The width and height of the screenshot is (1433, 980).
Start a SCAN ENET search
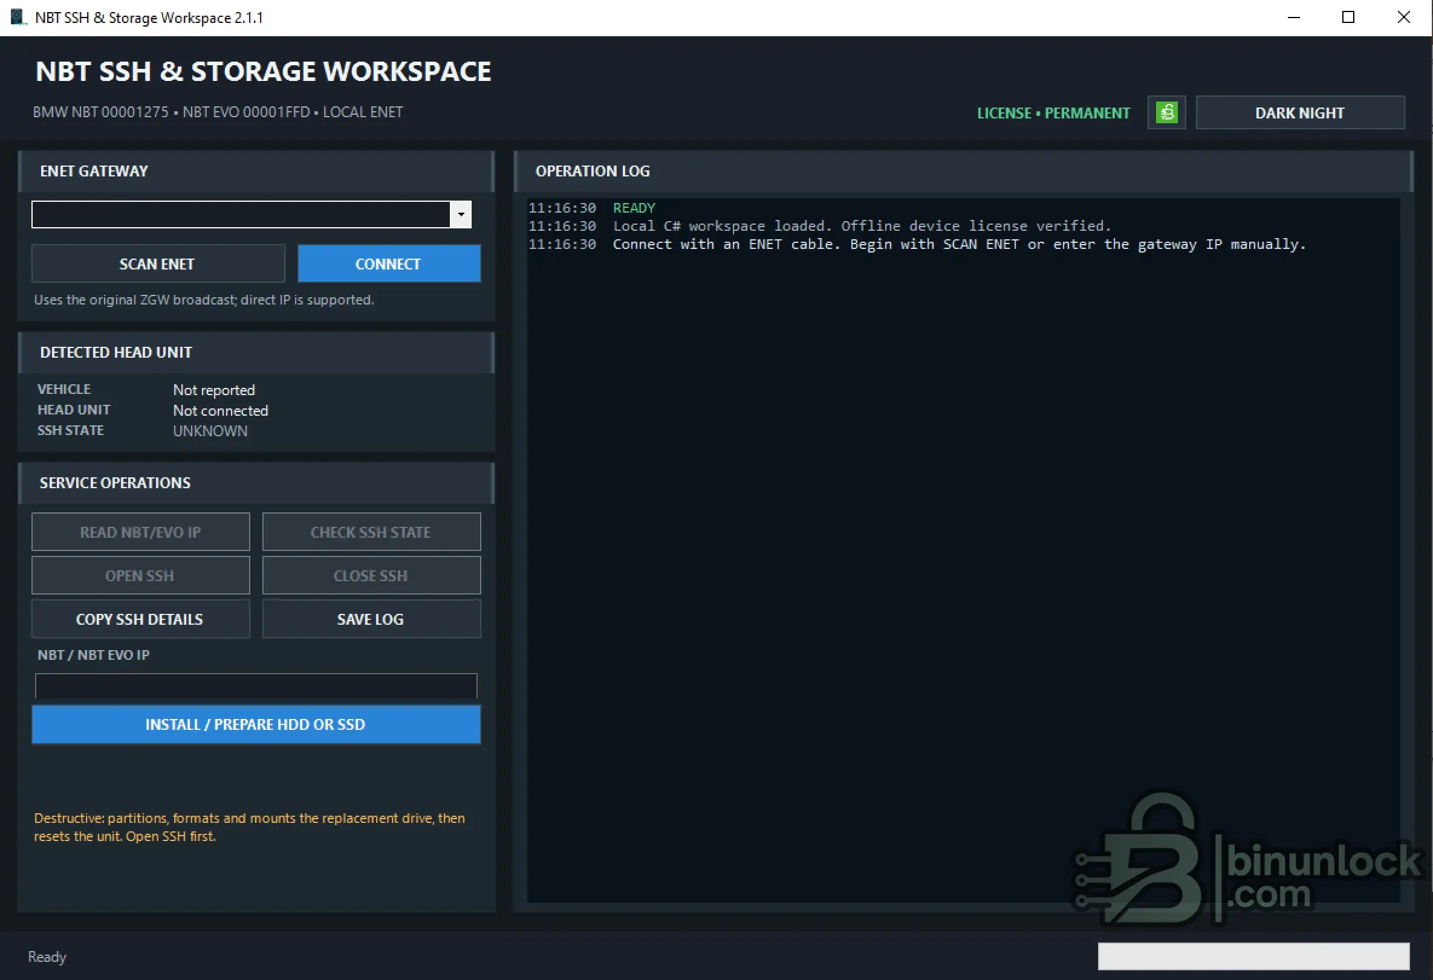(x=158, y=263)
